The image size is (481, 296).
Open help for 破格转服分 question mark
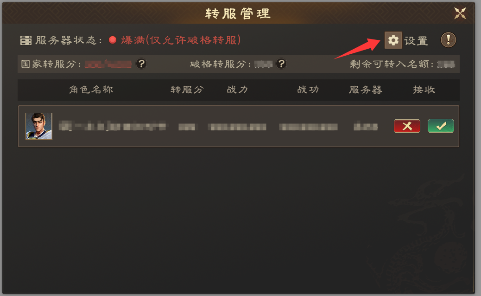click(x=281, y=64)
